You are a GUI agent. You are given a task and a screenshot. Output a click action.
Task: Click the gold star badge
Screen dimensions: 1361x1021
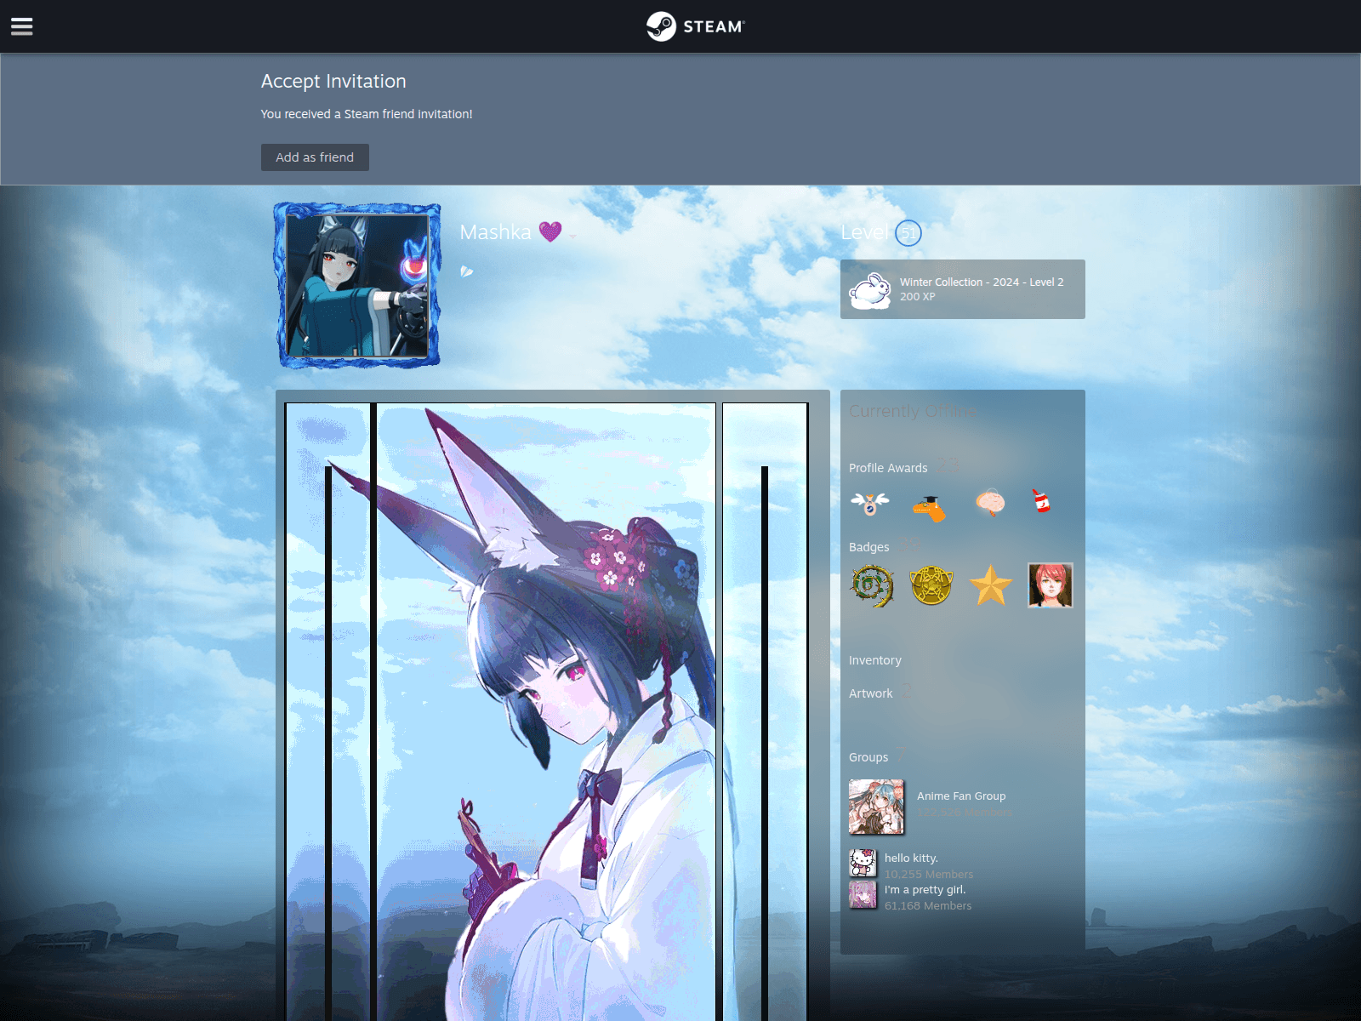[991, 585]
